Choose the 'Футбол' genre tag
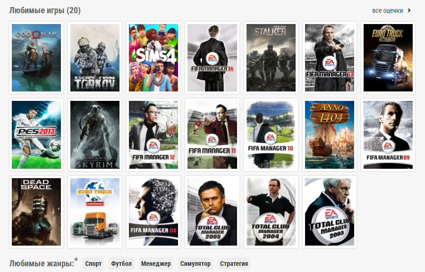This screenshot has width=425, height=272. pos(121,264)
